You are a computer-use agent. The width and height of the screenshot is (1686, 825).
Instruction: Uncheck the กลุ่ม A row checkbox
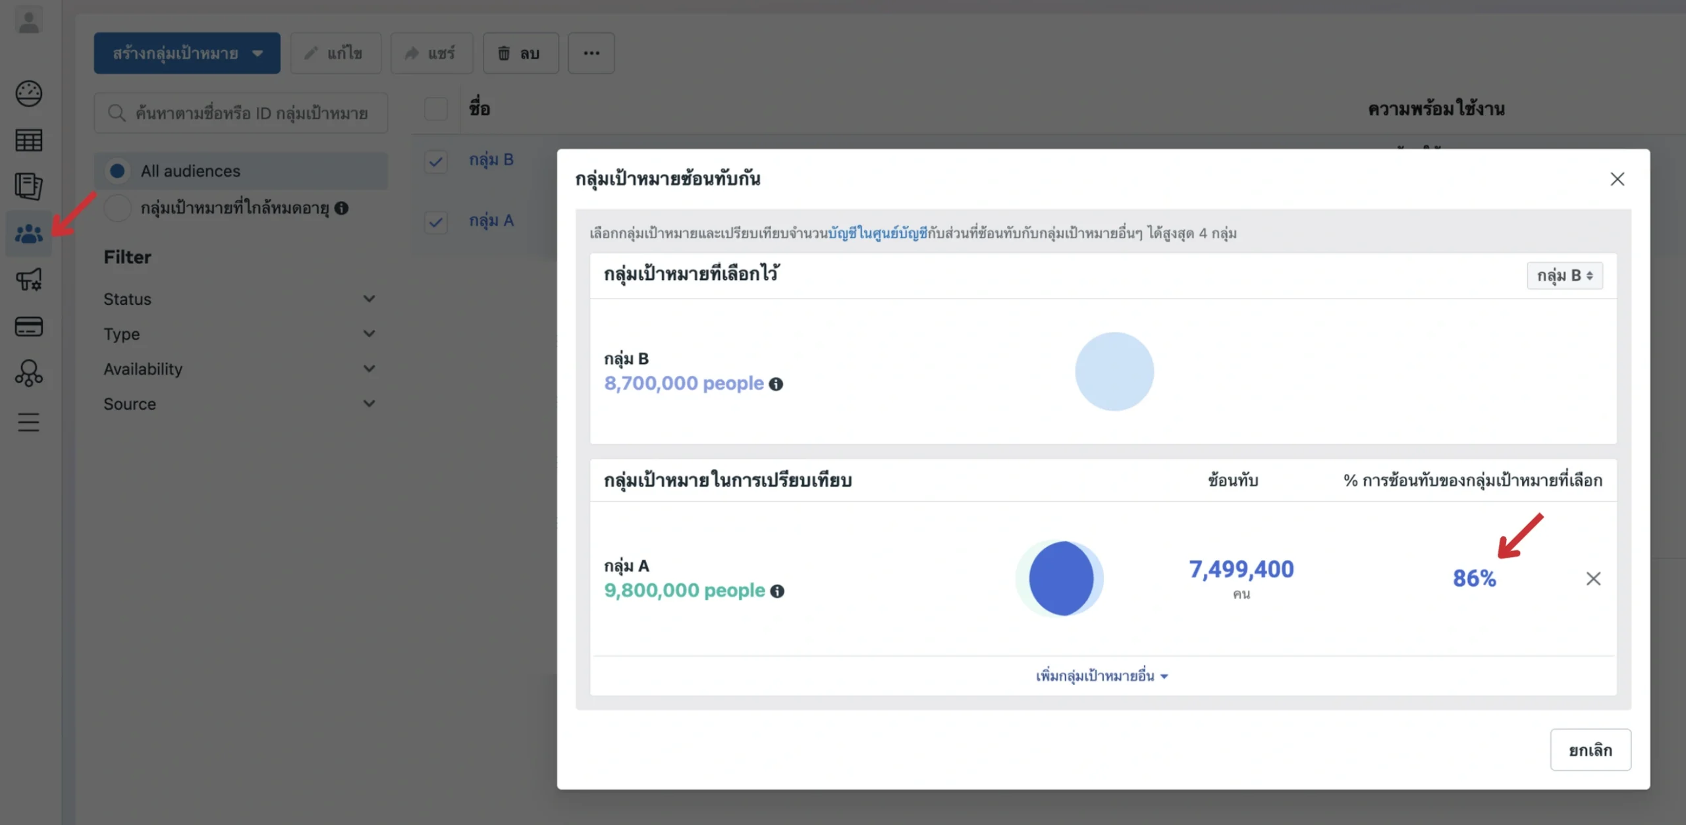pos(436,223)
